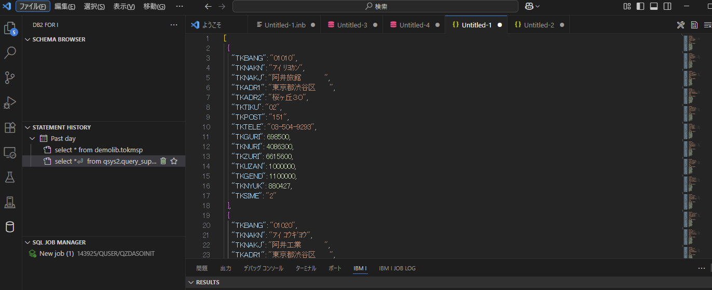Click the unsaved dot on Untitled-3 tab

(x=375, y=25)
